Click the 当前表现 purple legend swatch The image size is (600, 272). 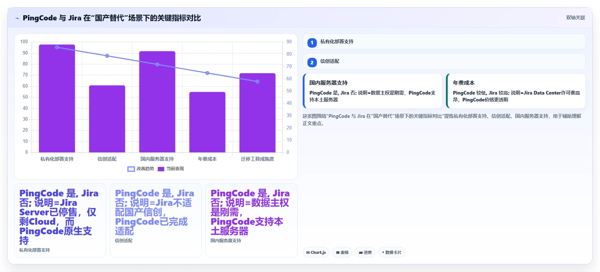[x=161, y=169]
